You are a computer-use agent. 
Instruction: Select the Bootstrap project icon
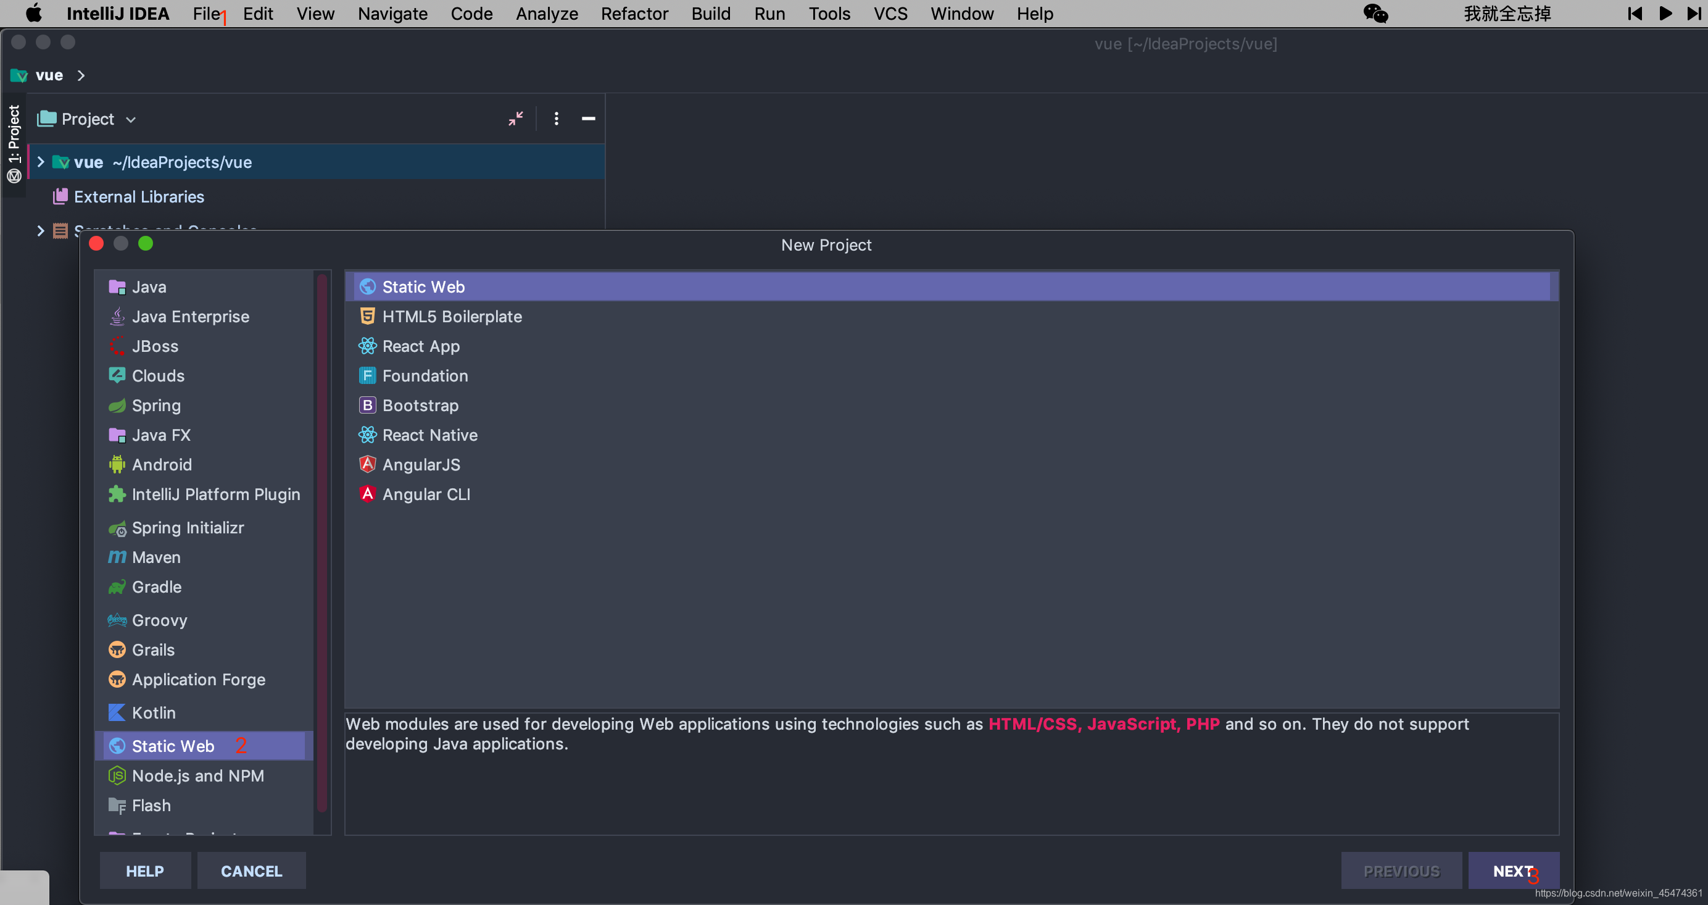(x=367, y=404)
